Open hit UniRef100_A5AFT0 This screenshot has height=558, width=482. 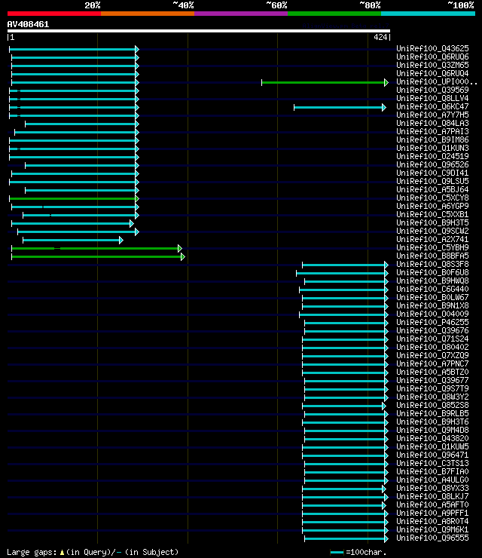[432, 504]
